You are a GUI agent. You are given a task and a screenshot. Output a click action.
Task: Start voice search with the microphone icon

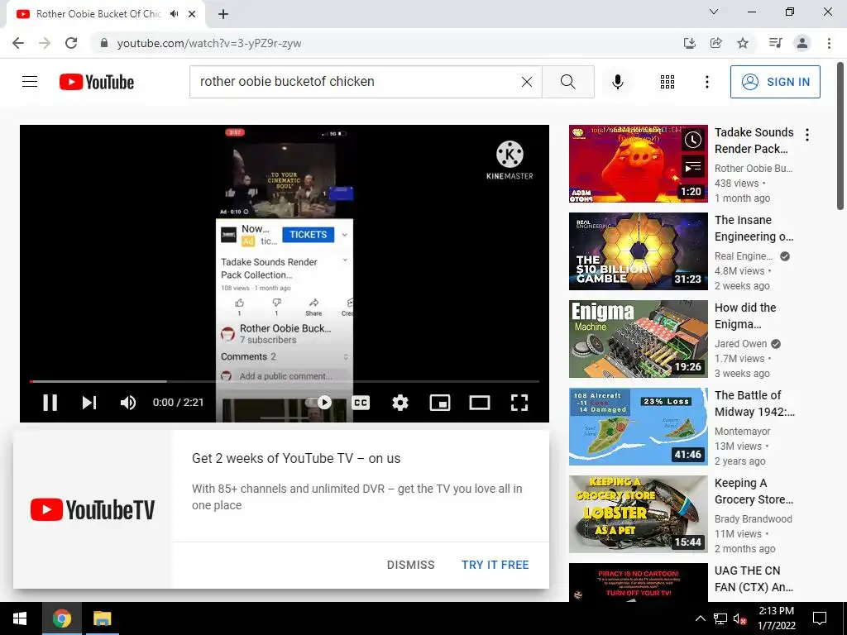(618, 82)
